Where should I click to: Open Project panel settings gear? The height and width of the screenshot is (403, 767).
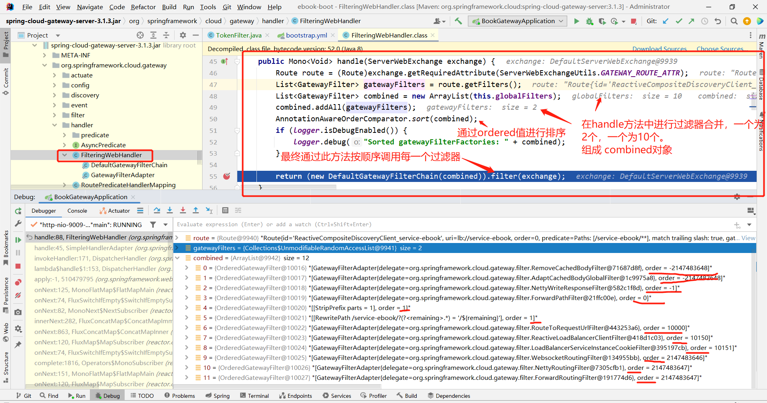point(183,35)
